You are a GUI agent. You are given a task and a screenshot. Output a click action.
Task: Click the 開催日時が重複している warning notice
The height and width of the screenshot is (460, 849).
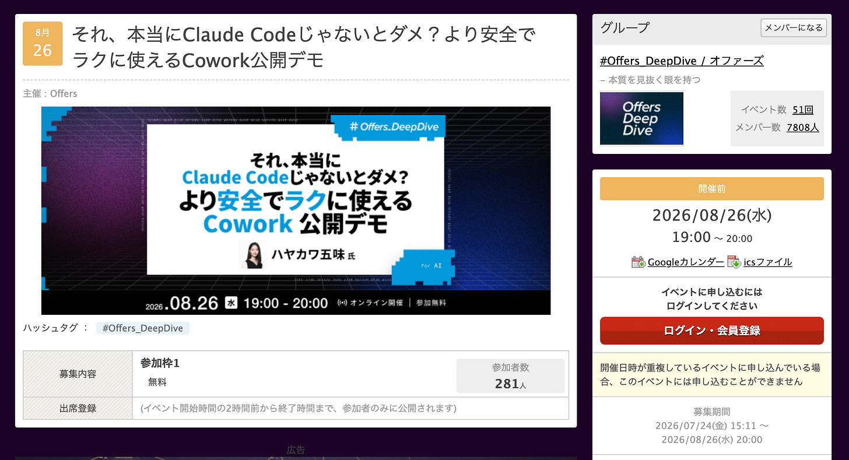click(711, 375)
